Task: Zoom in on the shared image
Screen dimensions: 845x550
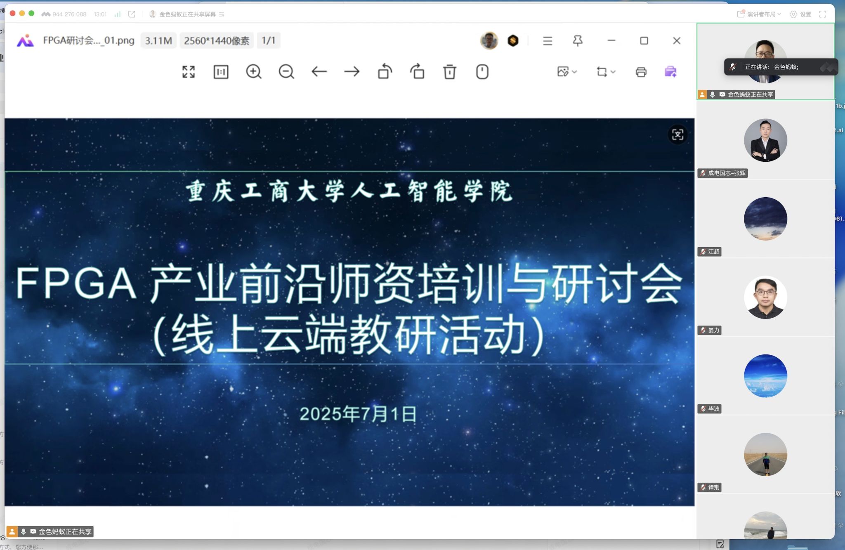Action: pos(253,71)
